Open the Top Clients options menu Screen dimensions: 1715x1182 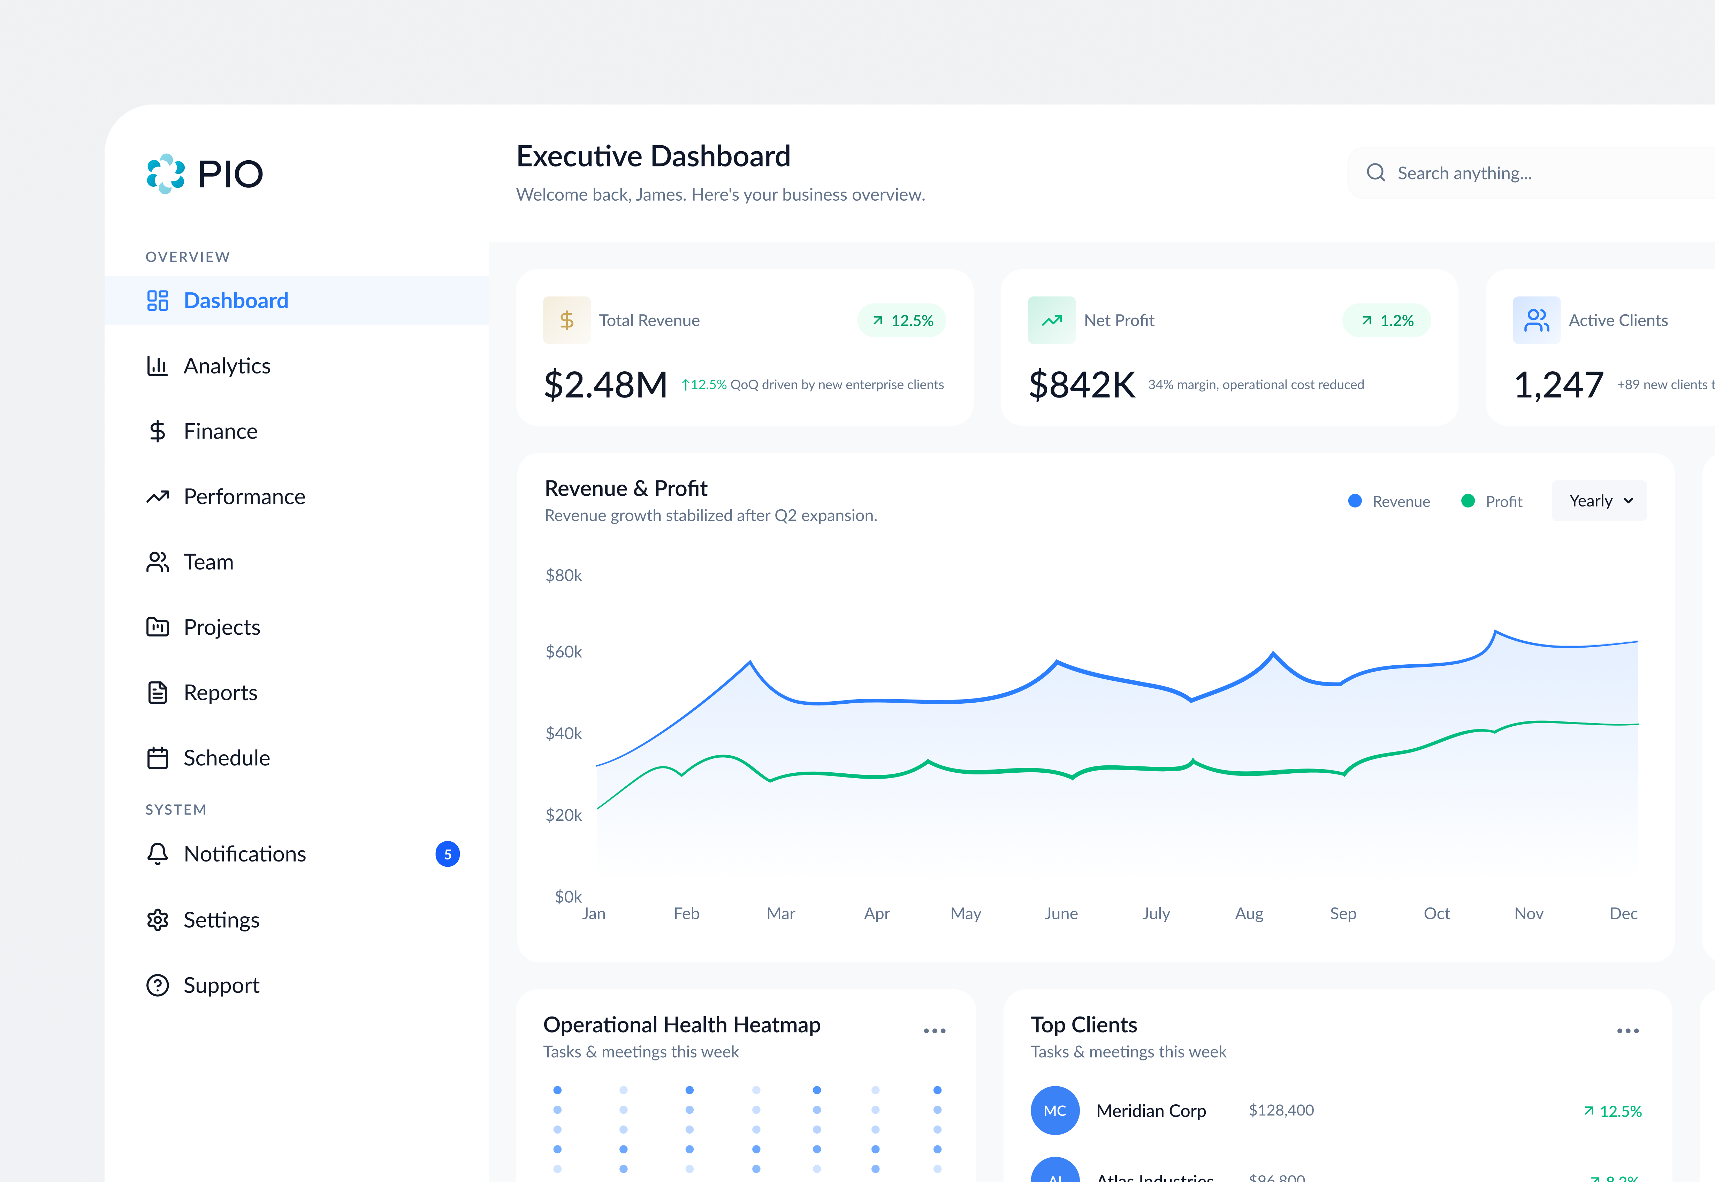click(1628, 1030)
